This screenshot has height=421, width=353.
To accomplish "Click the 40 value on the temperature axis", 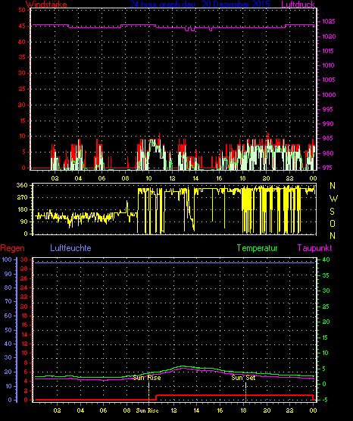I will coord(326,260).
